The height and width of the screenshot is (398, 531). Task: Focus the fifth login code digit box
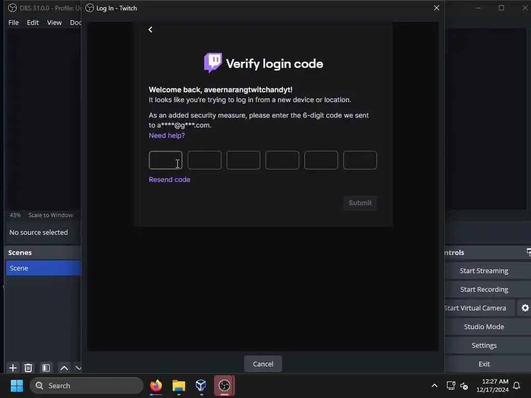321,160
